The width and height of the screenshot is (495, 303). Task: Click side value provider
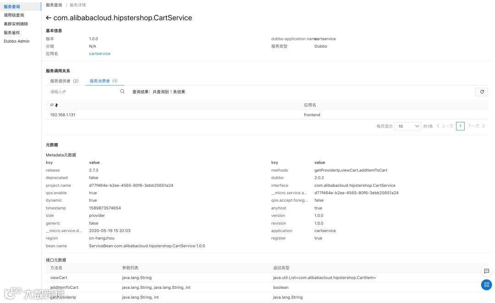[97, 215]
